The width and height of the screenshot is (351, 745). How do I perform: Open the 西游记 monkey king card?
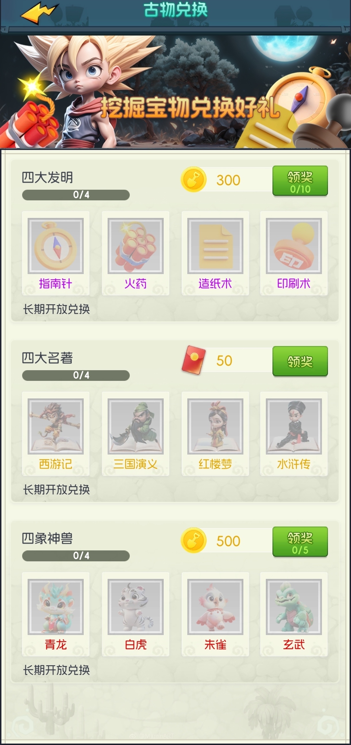pos(56,434)
